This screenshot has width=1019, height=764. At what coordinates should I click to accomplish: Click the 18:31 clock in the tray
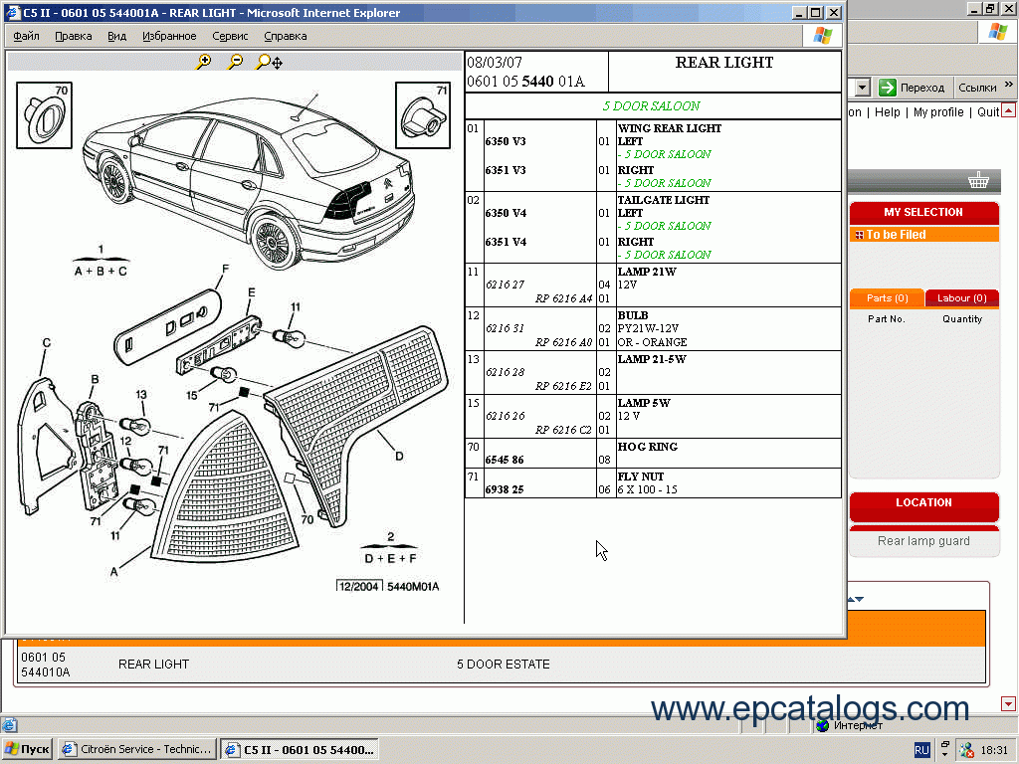tap(994, 750)
